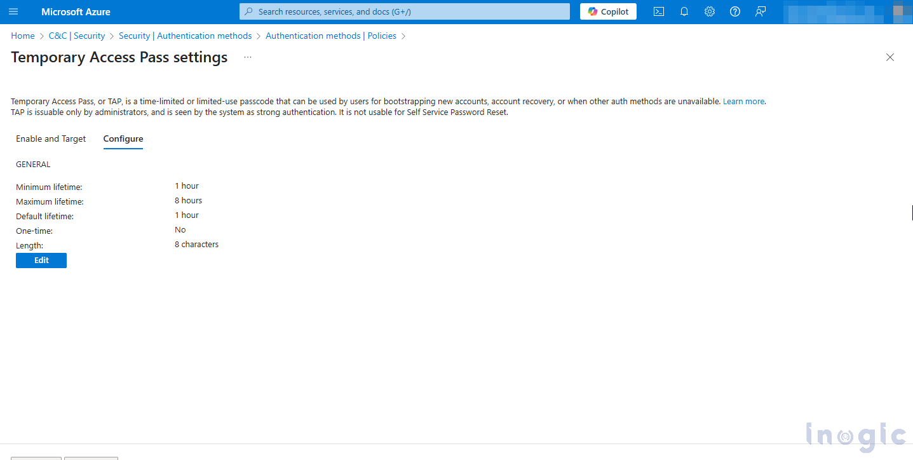Open the notifications bell
This screenshot has width=913, height=460.
point(684,11)
